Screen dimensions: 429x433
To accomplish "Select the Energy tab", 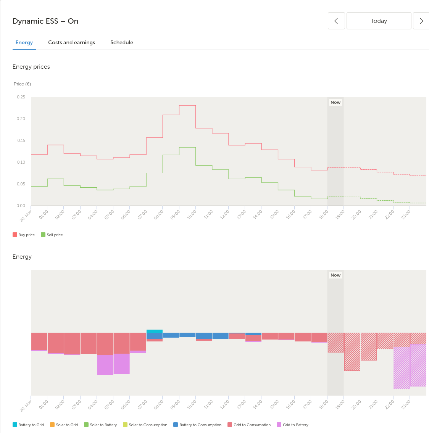I will [x=24, y=42].
